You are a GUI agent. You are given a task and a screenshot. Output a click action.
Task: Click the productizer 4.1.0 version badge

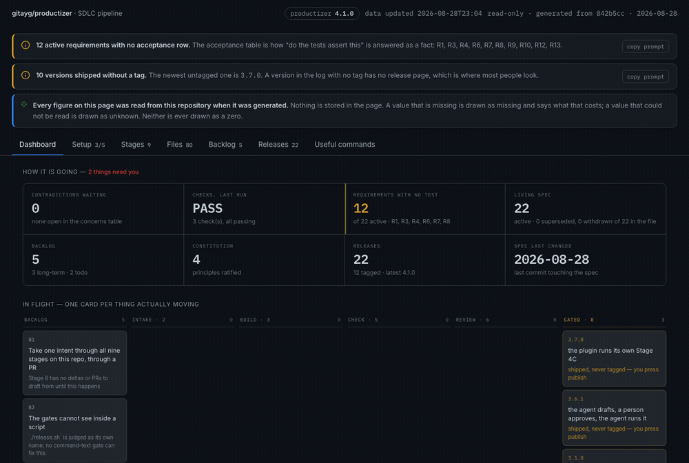tap(322, 14)
